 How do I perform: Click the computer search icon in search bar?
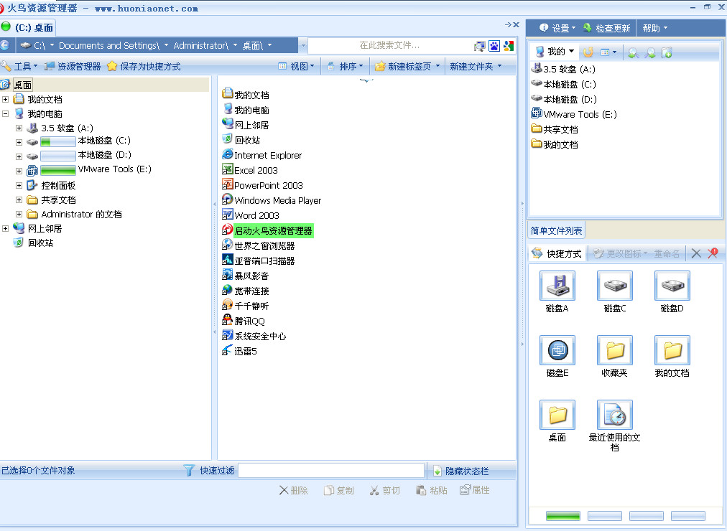click(x=479, y=46)
